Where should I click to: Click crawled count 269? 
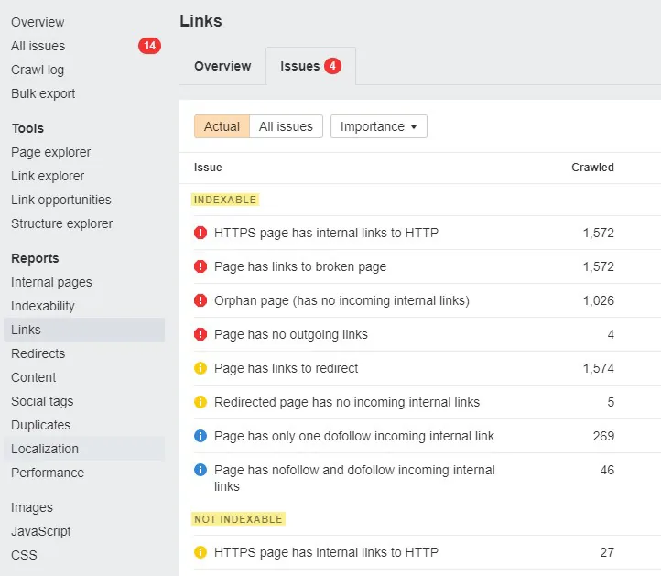click(603, 436)
